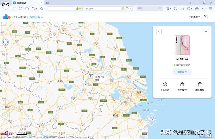Go back with the browser back arrow
The image size is (215, 139).
pyautogui.click(x=14, y=9)
